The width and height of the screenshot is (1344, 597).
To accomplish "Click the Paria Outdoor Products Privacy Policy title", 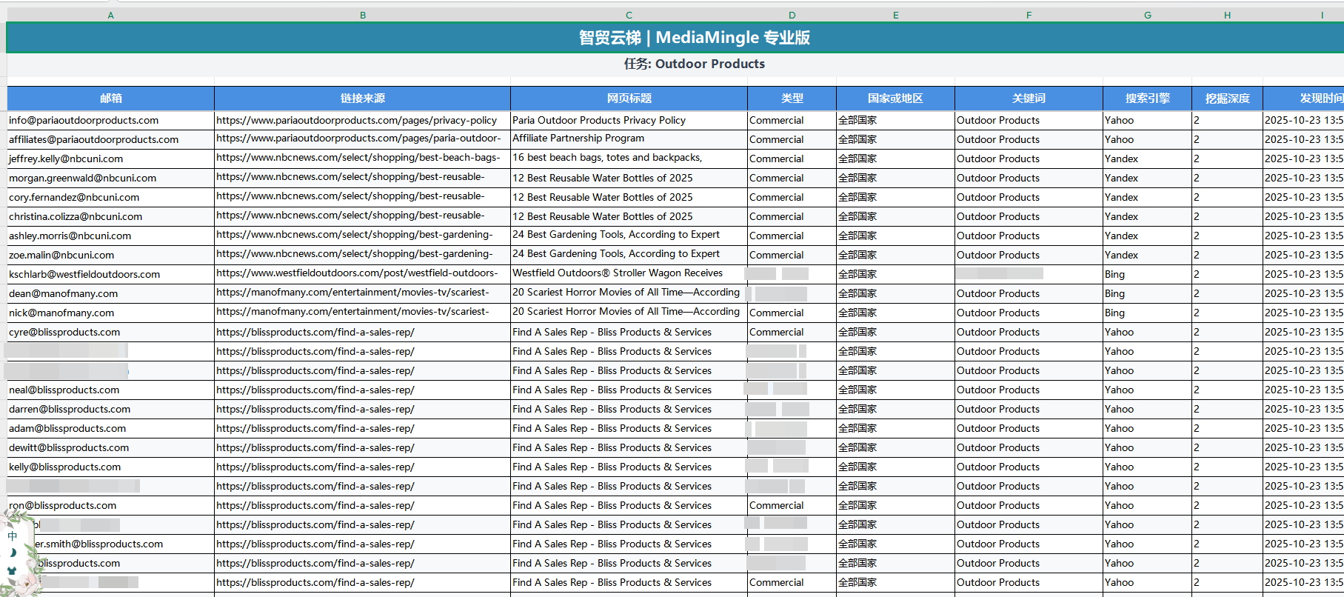I will click(x=629, y=120).
